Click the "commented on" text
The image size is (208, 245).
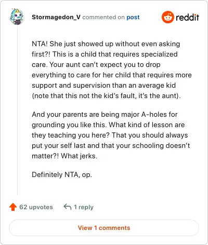coord(103,17)
